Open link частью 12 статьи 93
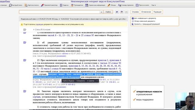Viewport: 195px width, 110px height. 111,63
